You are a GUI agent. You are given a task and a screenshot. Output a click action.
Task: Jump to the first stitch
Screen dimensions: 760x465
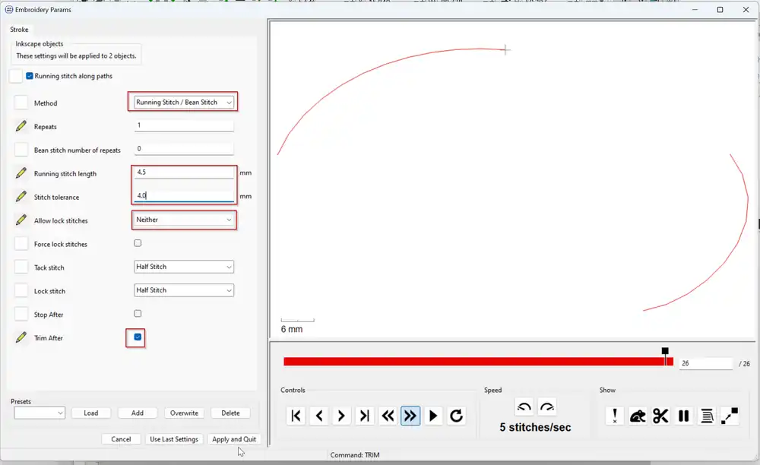[296, 416]
